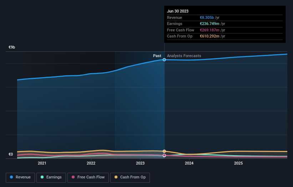
Task: Toggle the Revenue legend button
Action: [x=20, y=177]
